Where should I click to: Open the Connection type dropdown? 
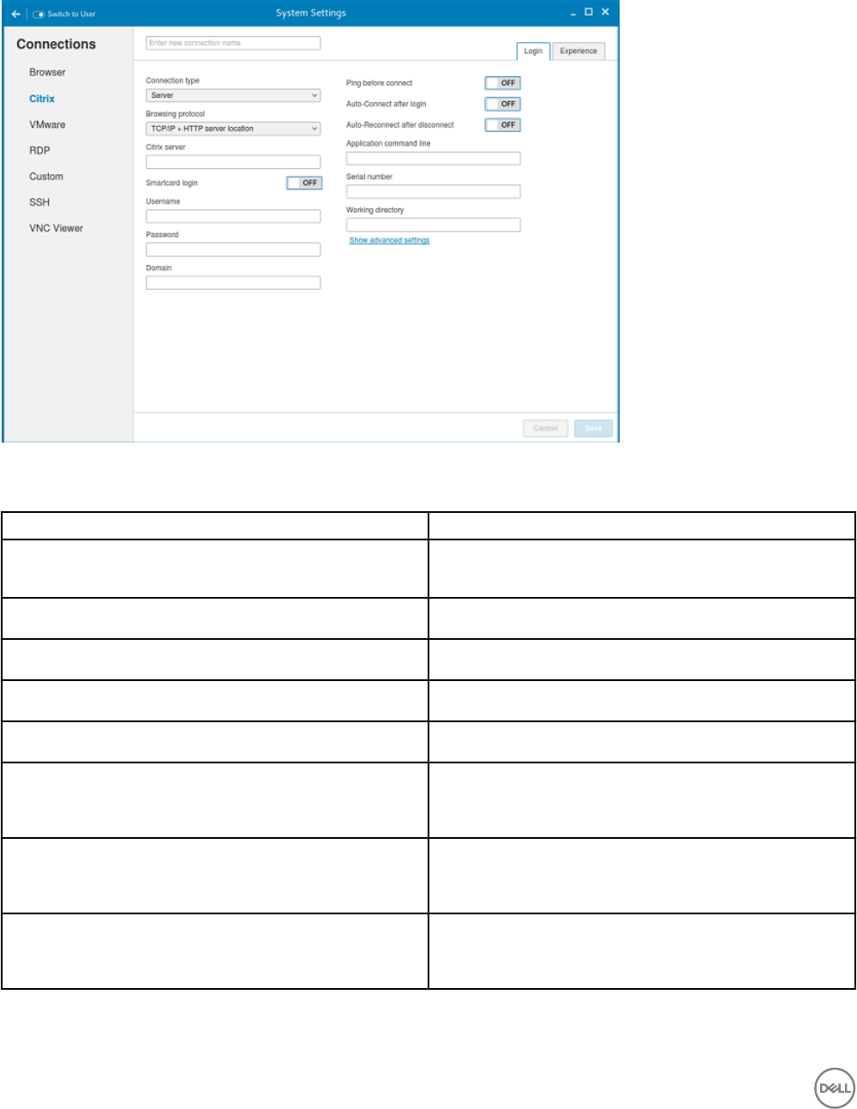pos(233,95)
